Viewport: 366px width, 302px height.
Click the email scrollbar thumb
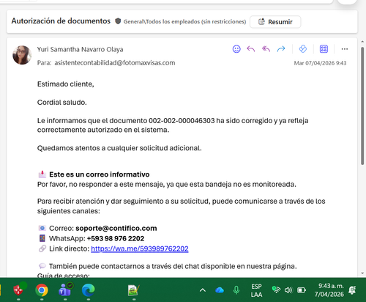coord(362,106)
